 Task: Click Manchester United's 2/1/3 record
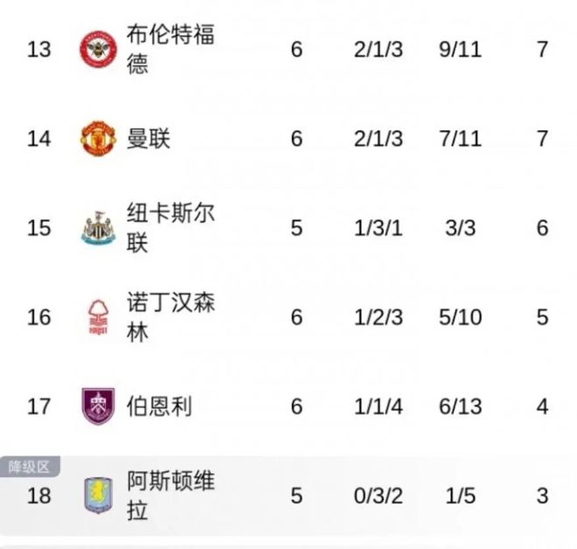click(x=379, y=138)
